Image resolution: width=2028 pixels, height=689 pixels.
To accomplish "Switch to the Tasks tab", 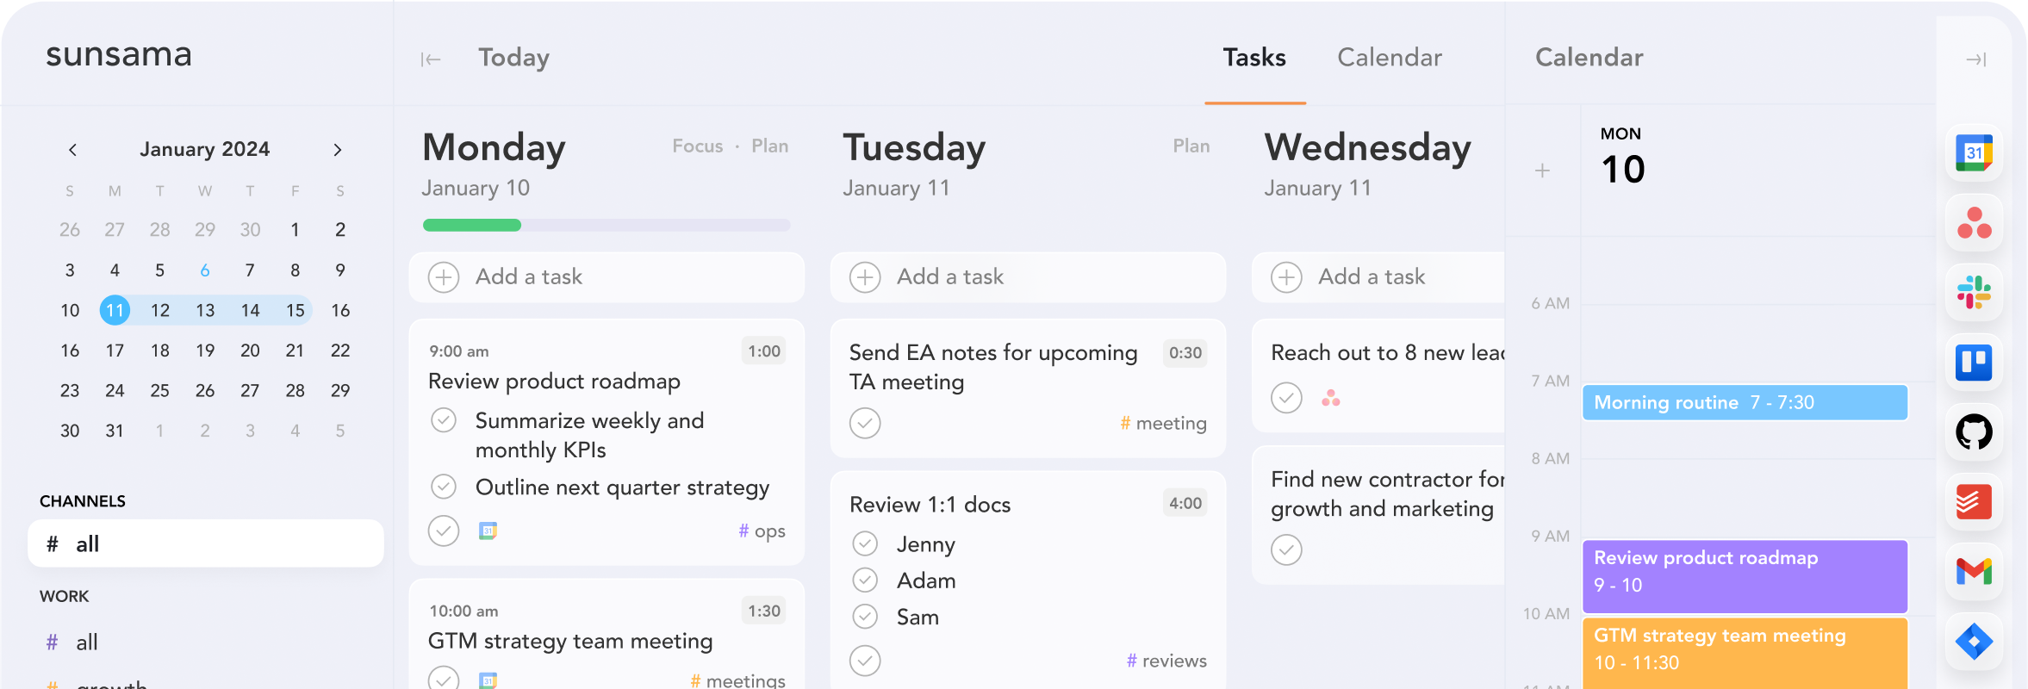I will pyautogui.click(x=1254, y=58).
